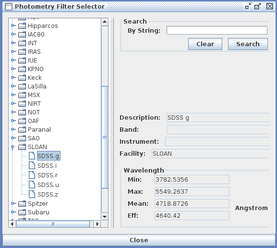Click the vertical scrollbar thumb
Image resolution: width=277 pixels, height=248 pixels.
[x=105, y=137]
